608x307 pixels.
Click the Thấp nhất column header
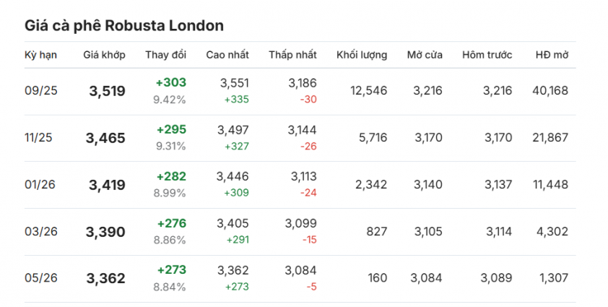[x=292, y=55]
